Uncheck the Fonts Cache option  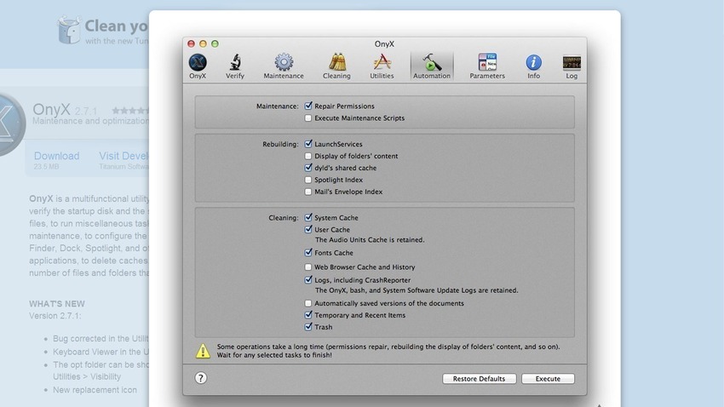click(308, 253)
